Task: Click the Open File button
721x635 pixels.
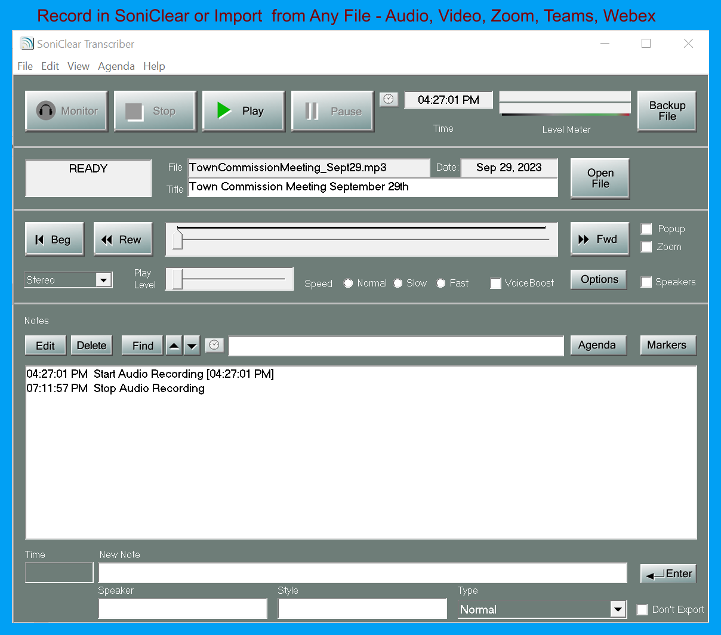Action: click(x=600, y=178)
